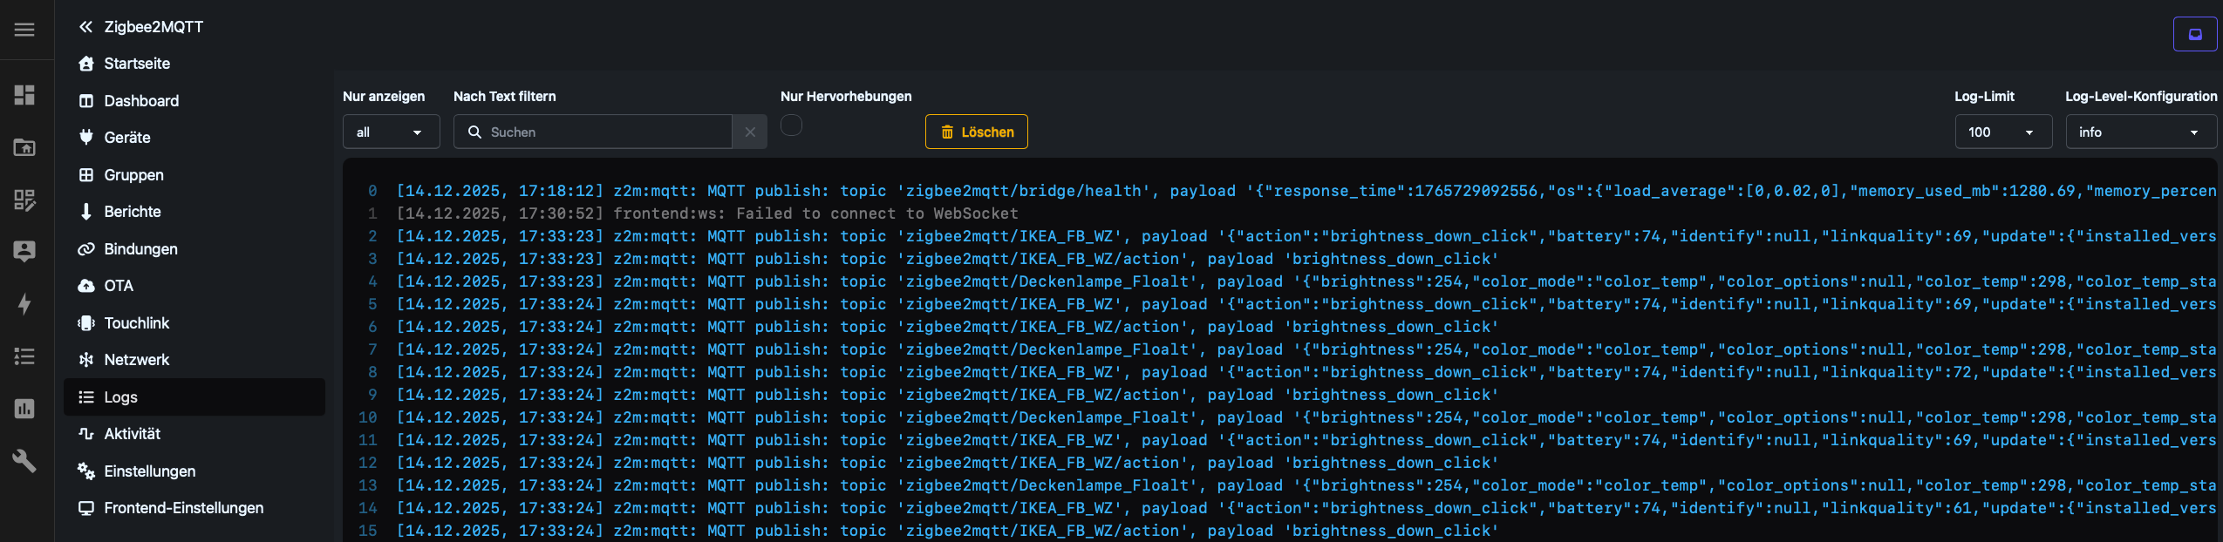Toggle Nur Hervorhebungen switch

click(791, 126)
